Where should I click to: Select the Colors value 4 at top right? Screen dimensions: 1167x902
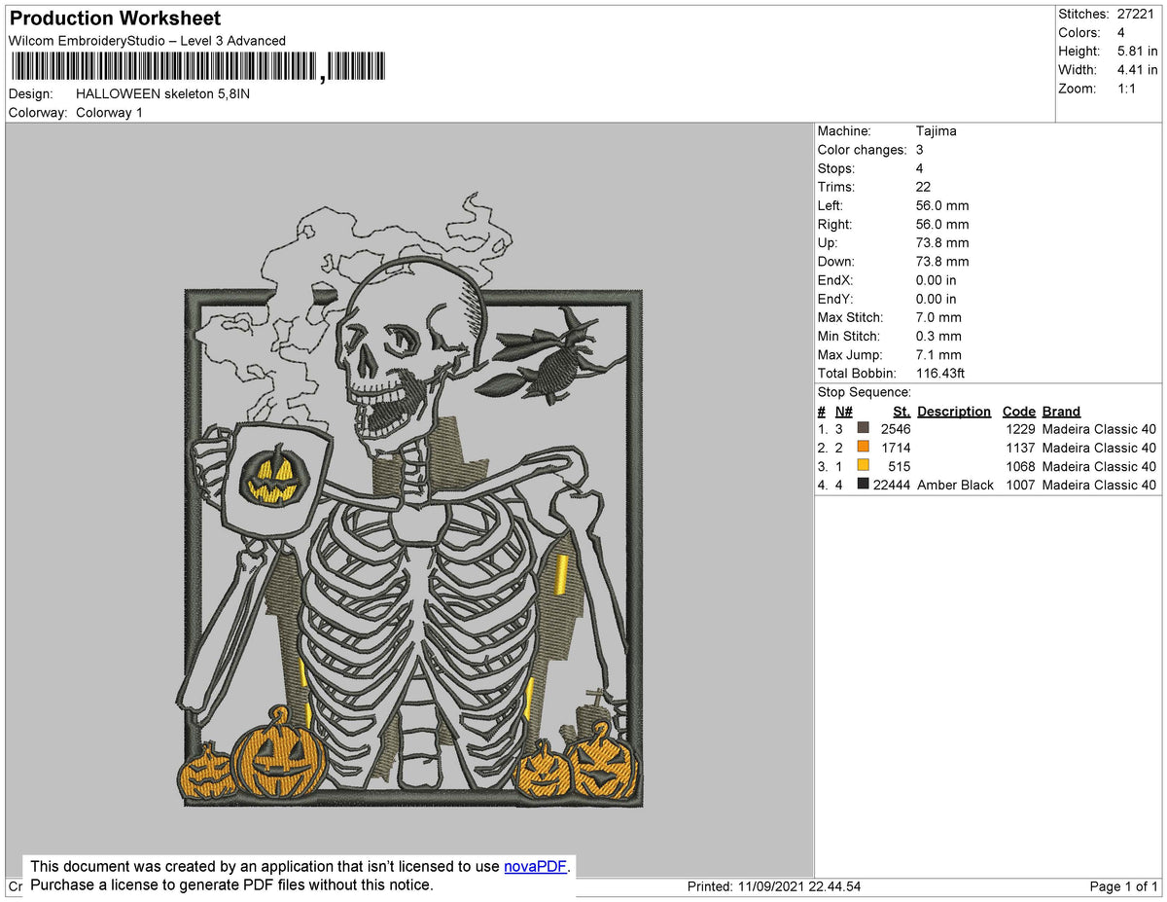(x=1120, y=32)
